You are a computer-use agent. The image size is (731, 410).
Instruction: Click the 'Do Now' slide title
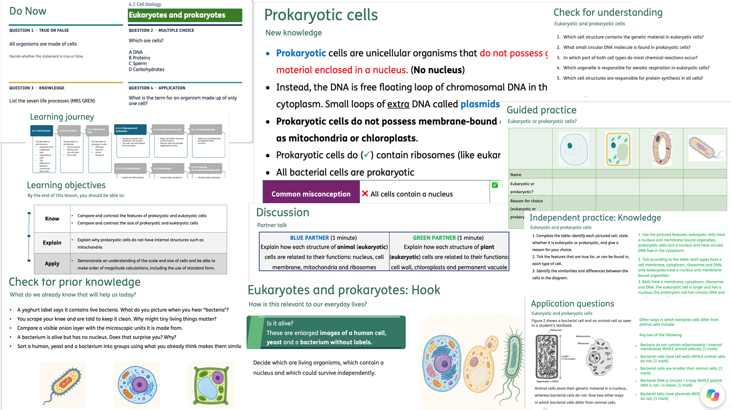pos(28,11)
